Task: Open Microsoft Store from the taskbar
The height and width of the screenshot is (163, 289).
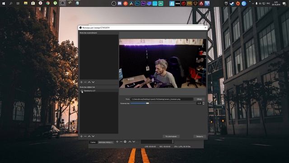Action: [x=33, y=3]
